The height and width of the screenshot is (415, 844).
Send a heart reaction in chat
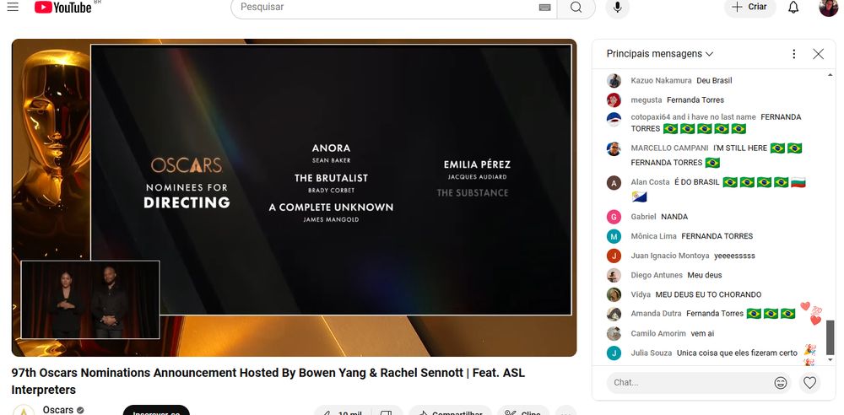(x=809, y=383)
